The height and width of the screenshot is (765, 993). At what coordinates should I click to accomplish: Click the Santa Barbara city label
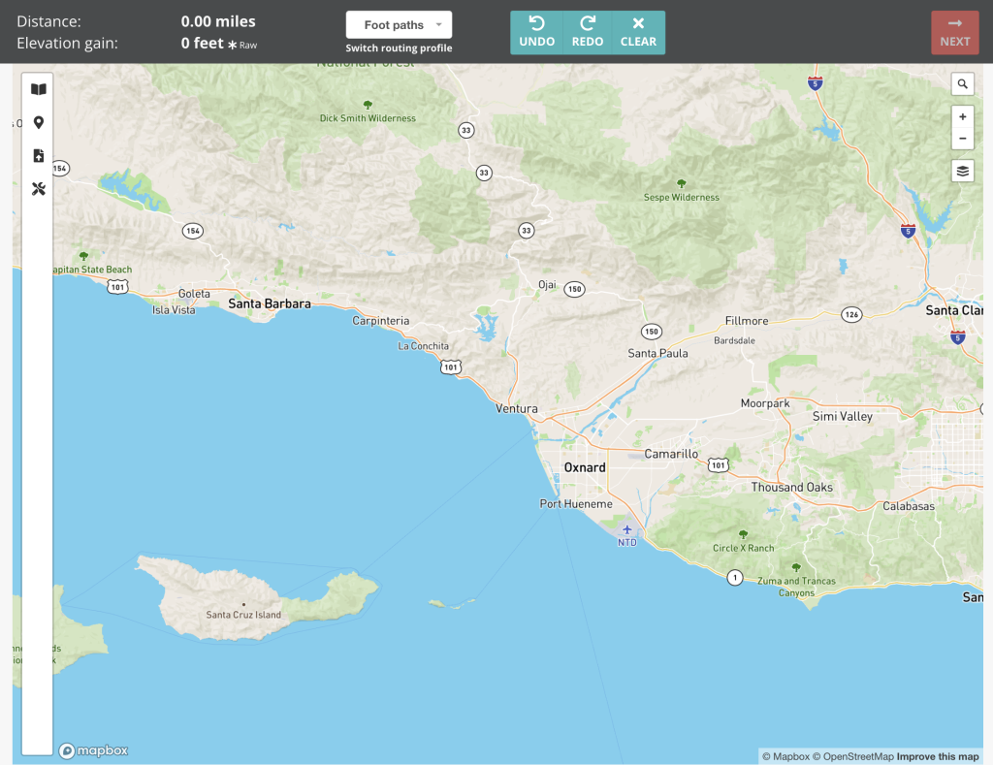pos(270,304)
